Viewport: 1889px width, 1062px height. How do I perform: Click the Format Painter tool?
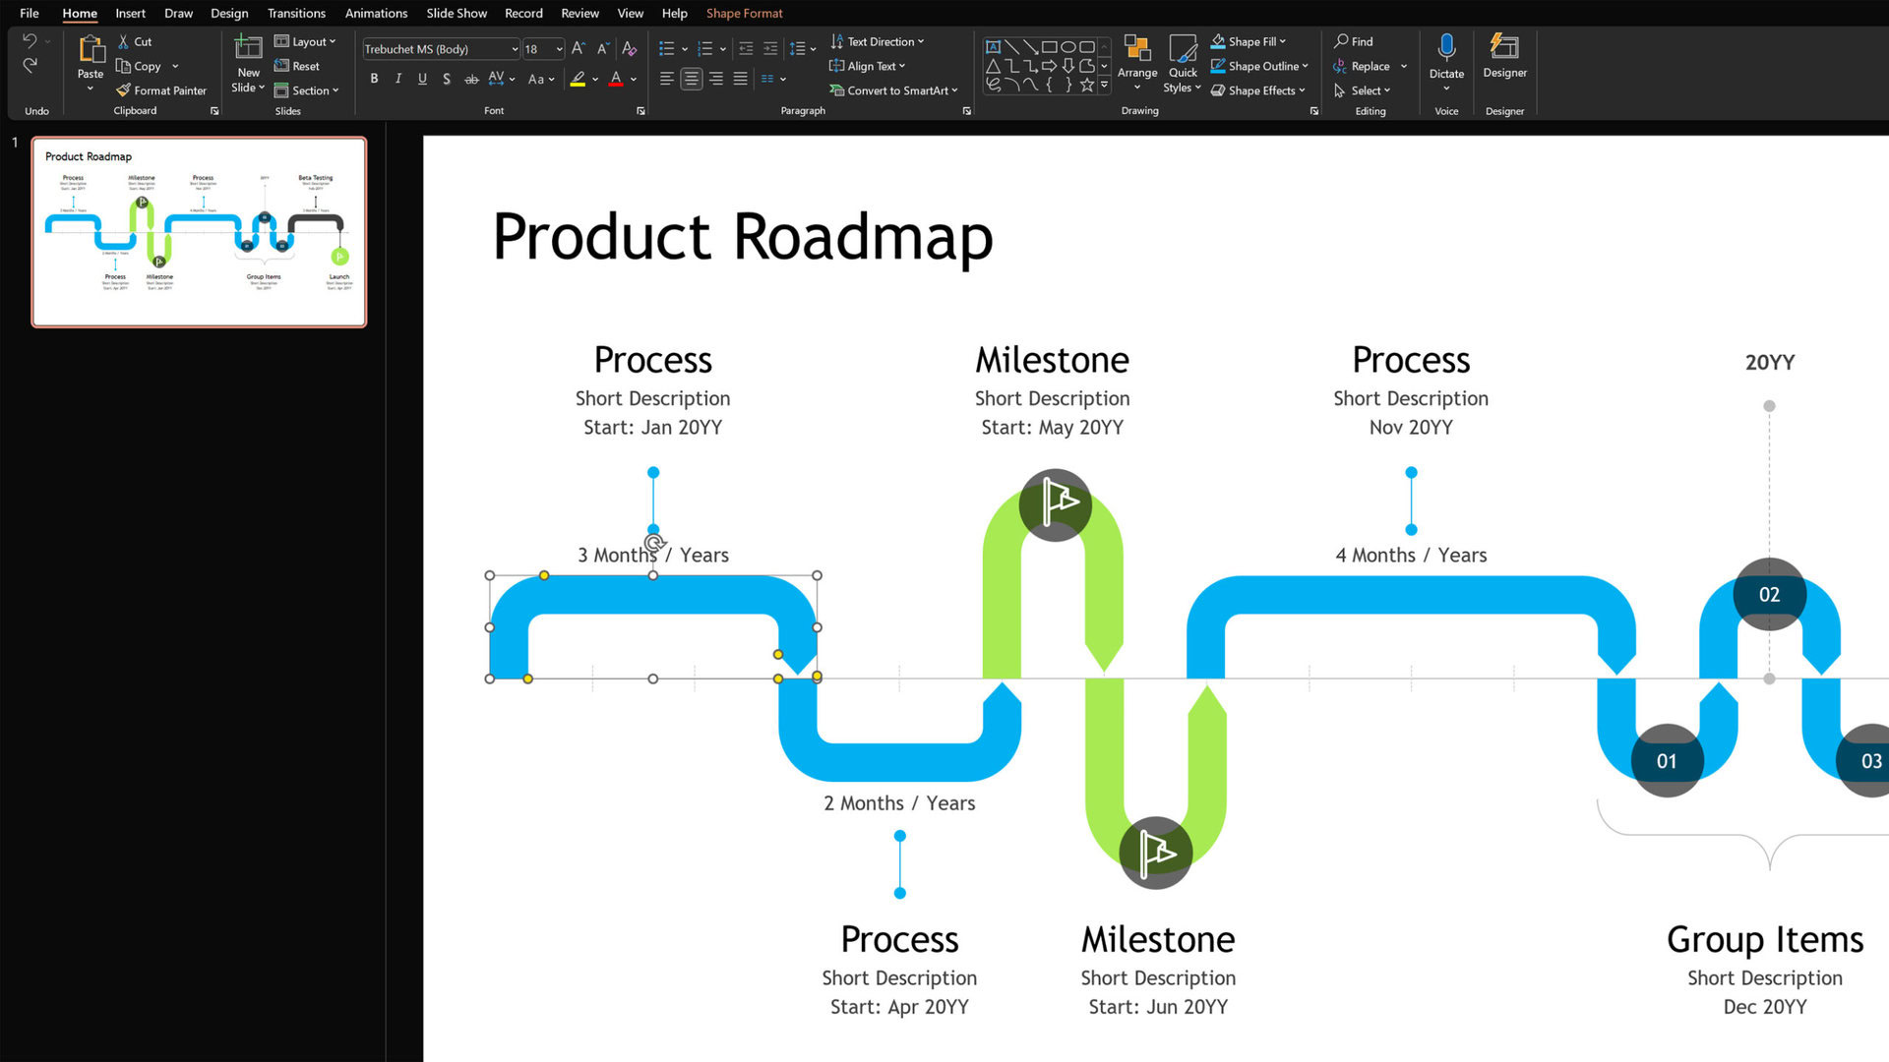(x=161, y=90)
